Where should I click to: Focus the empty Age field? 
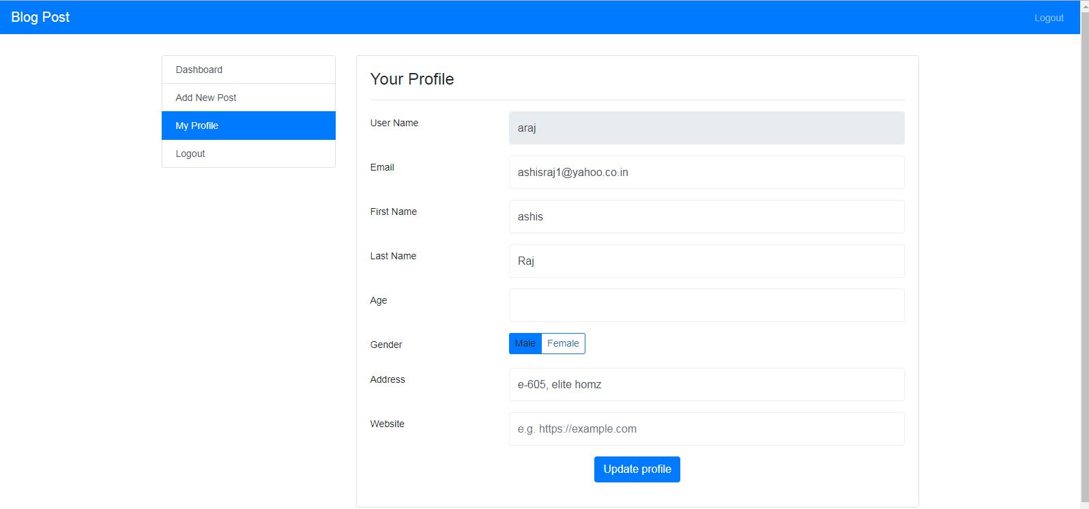click(706, 305)
